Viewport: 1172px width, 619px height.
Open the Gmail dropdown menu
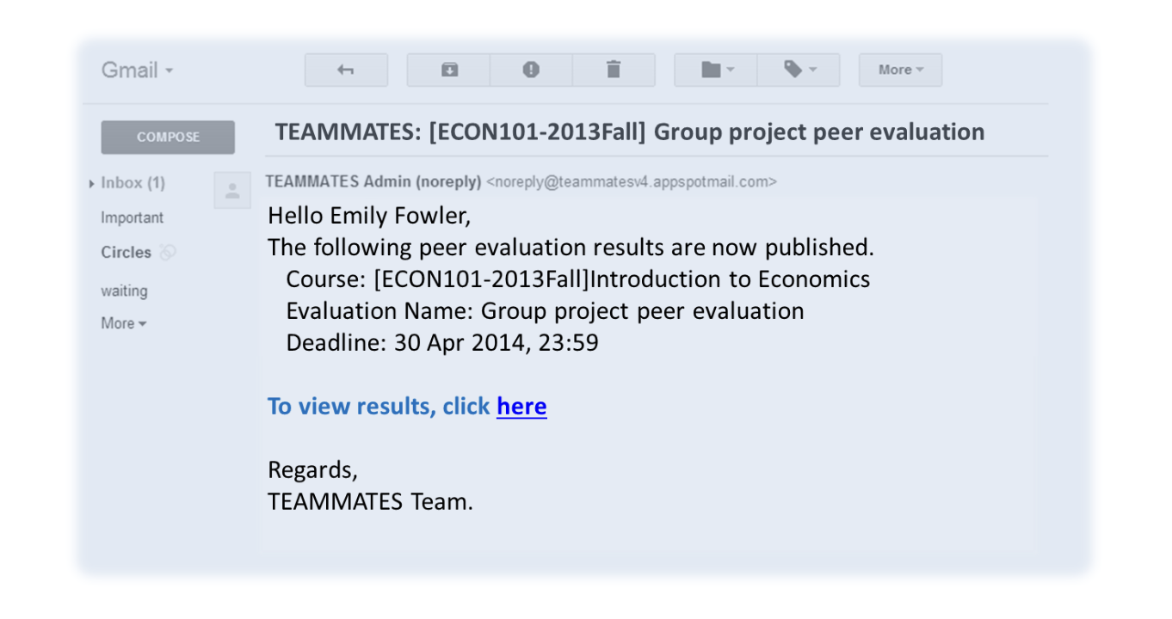(x=138, y=70)
